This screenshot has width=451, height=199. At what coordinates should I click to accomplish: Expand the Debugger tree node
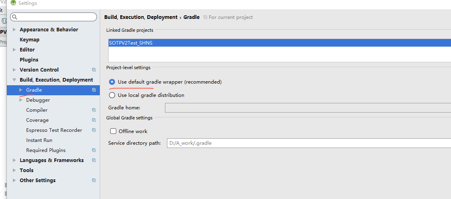[21, 100]
